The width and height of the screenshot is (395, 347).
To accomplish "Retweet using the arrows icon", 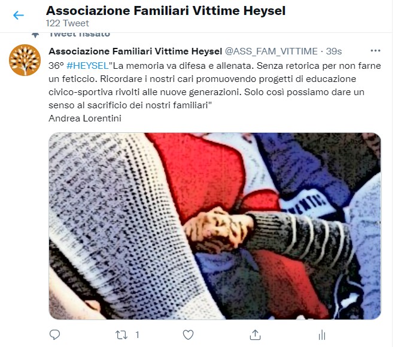I will (x=121, y=335).
